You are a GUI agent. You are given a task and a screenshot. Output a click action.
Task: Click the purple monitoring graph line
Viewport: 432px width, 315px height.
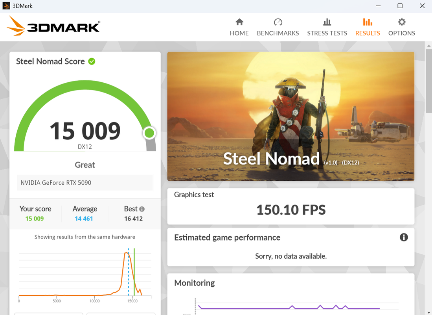[x=289, y=308]
